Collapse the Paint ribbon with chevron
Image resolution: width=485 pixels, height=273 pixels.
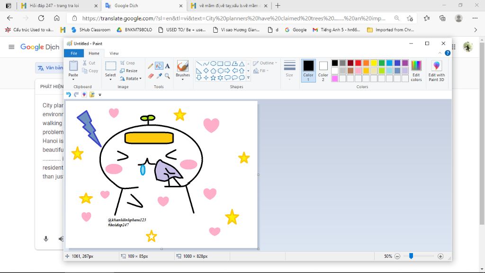pos(440,53)
